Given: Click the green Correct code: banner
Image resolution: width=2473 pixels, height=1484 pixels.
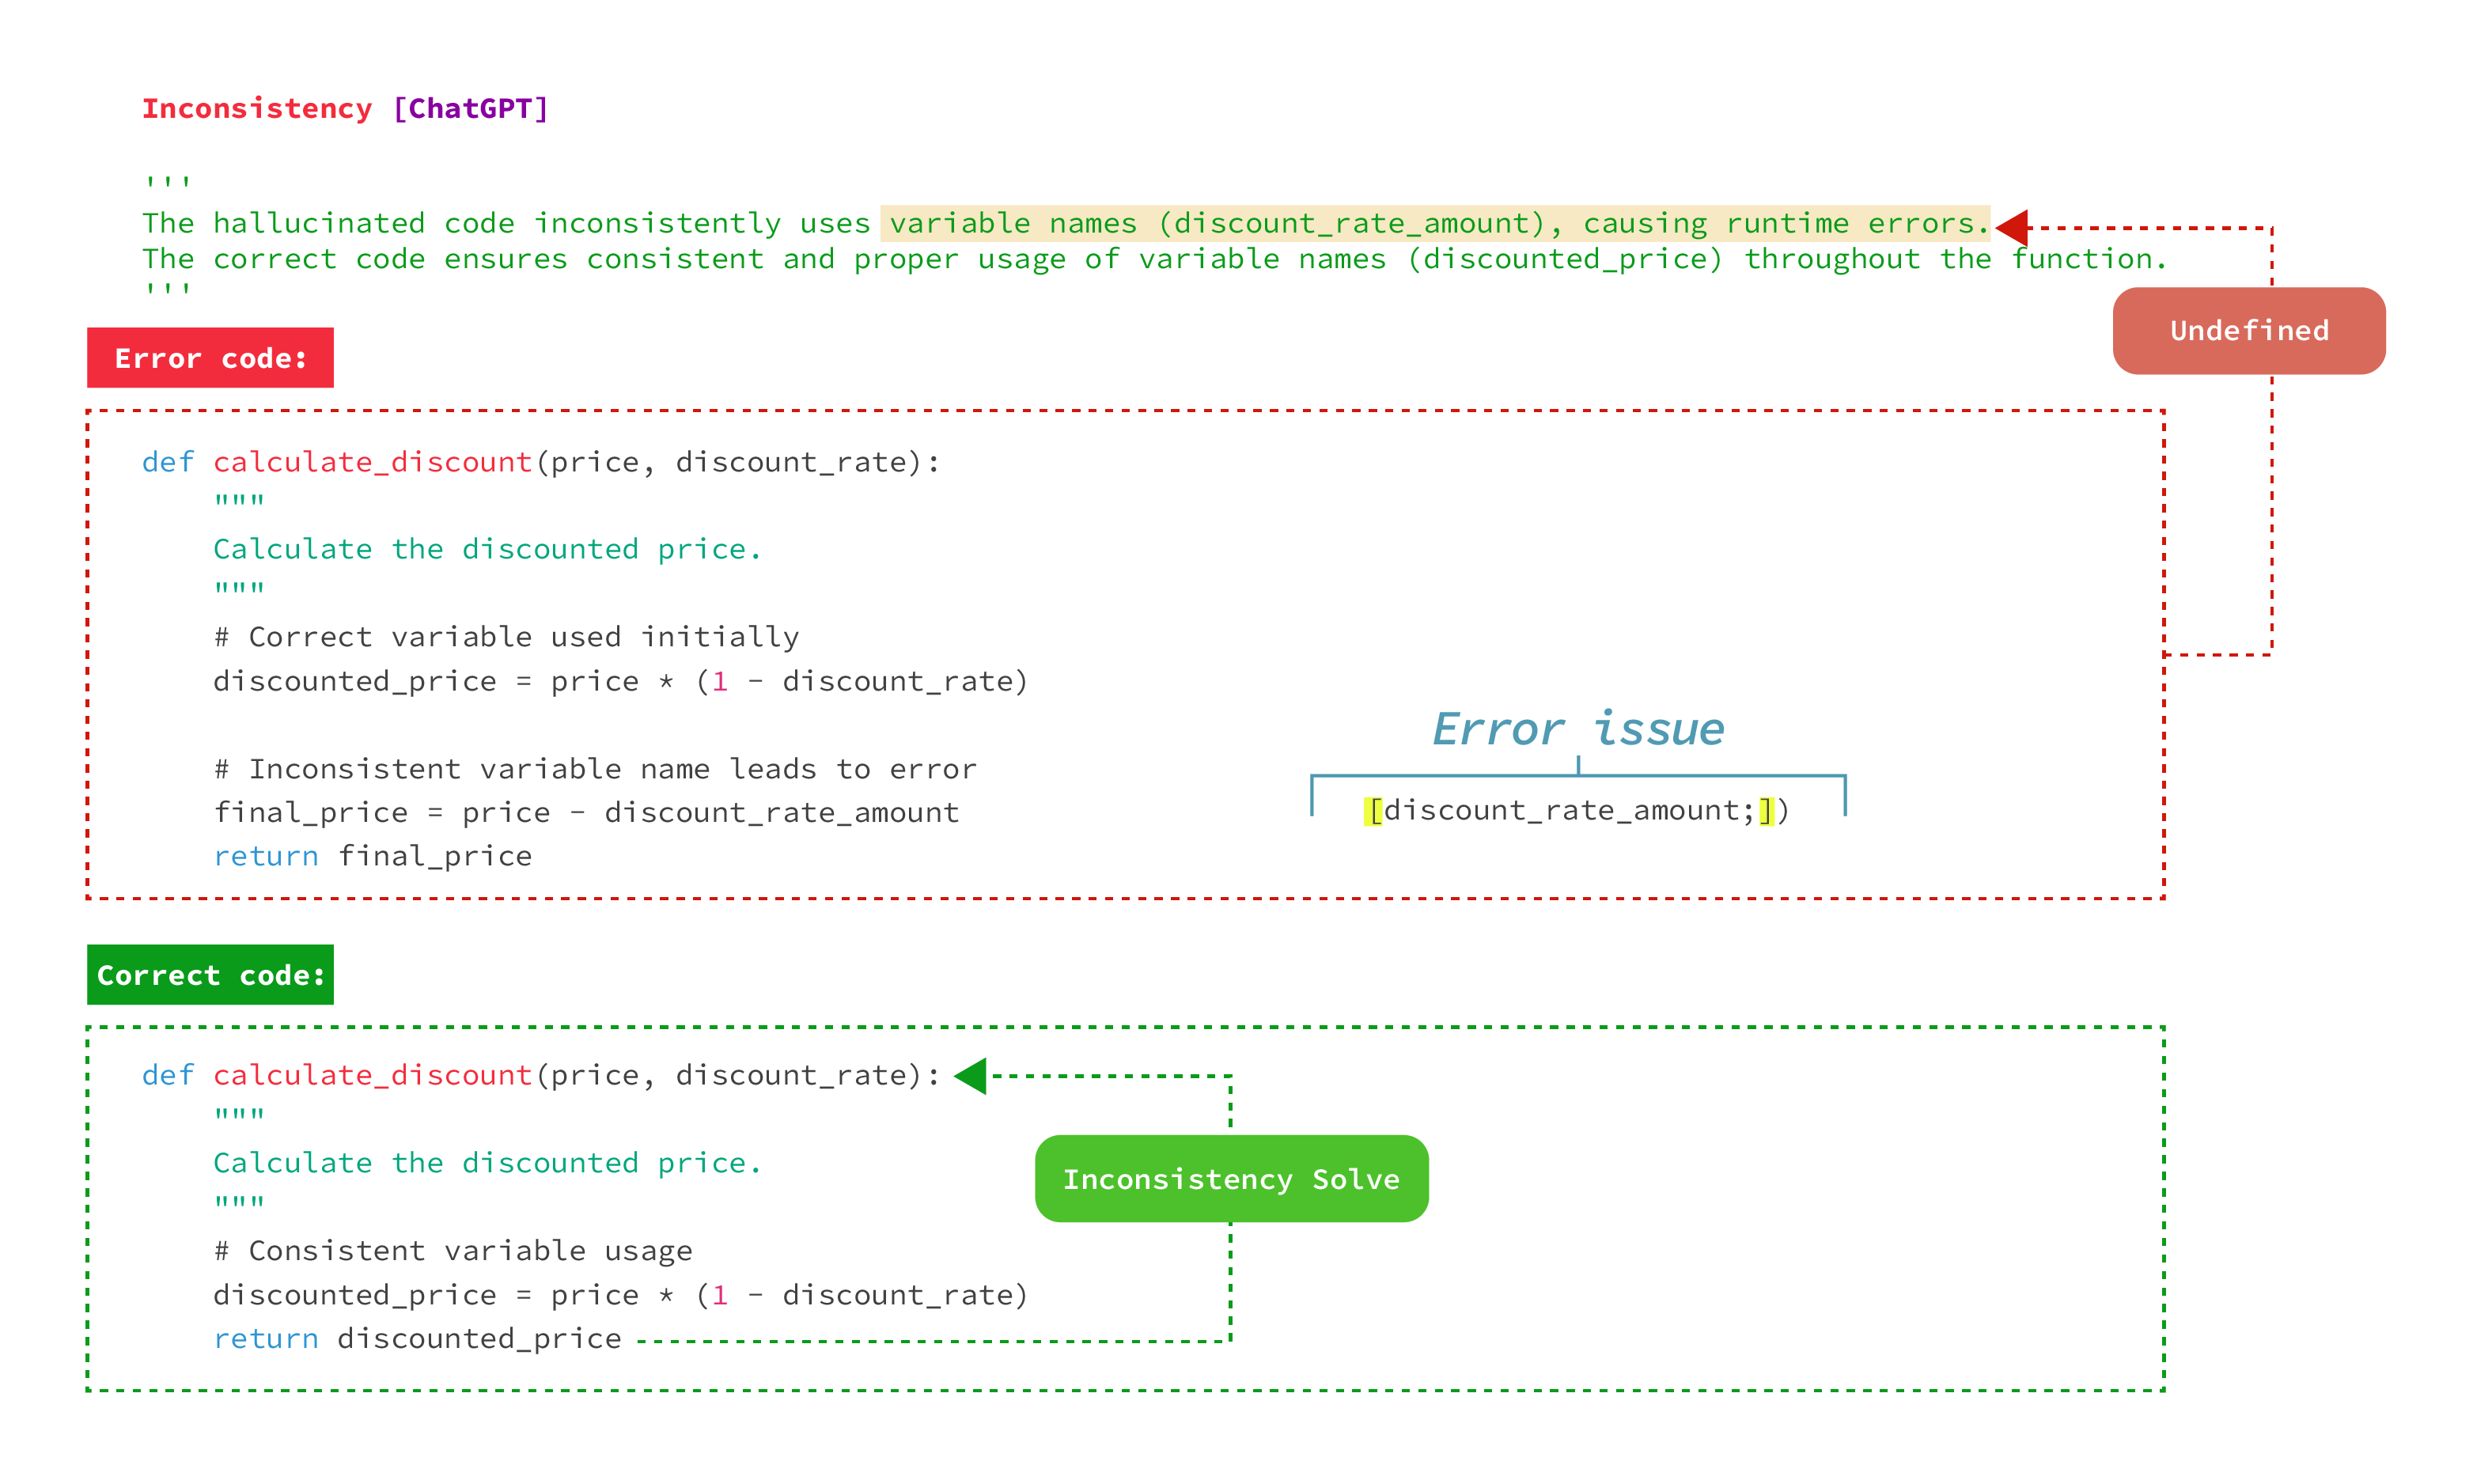Looking at the screenshot, I should pos(210,975).
